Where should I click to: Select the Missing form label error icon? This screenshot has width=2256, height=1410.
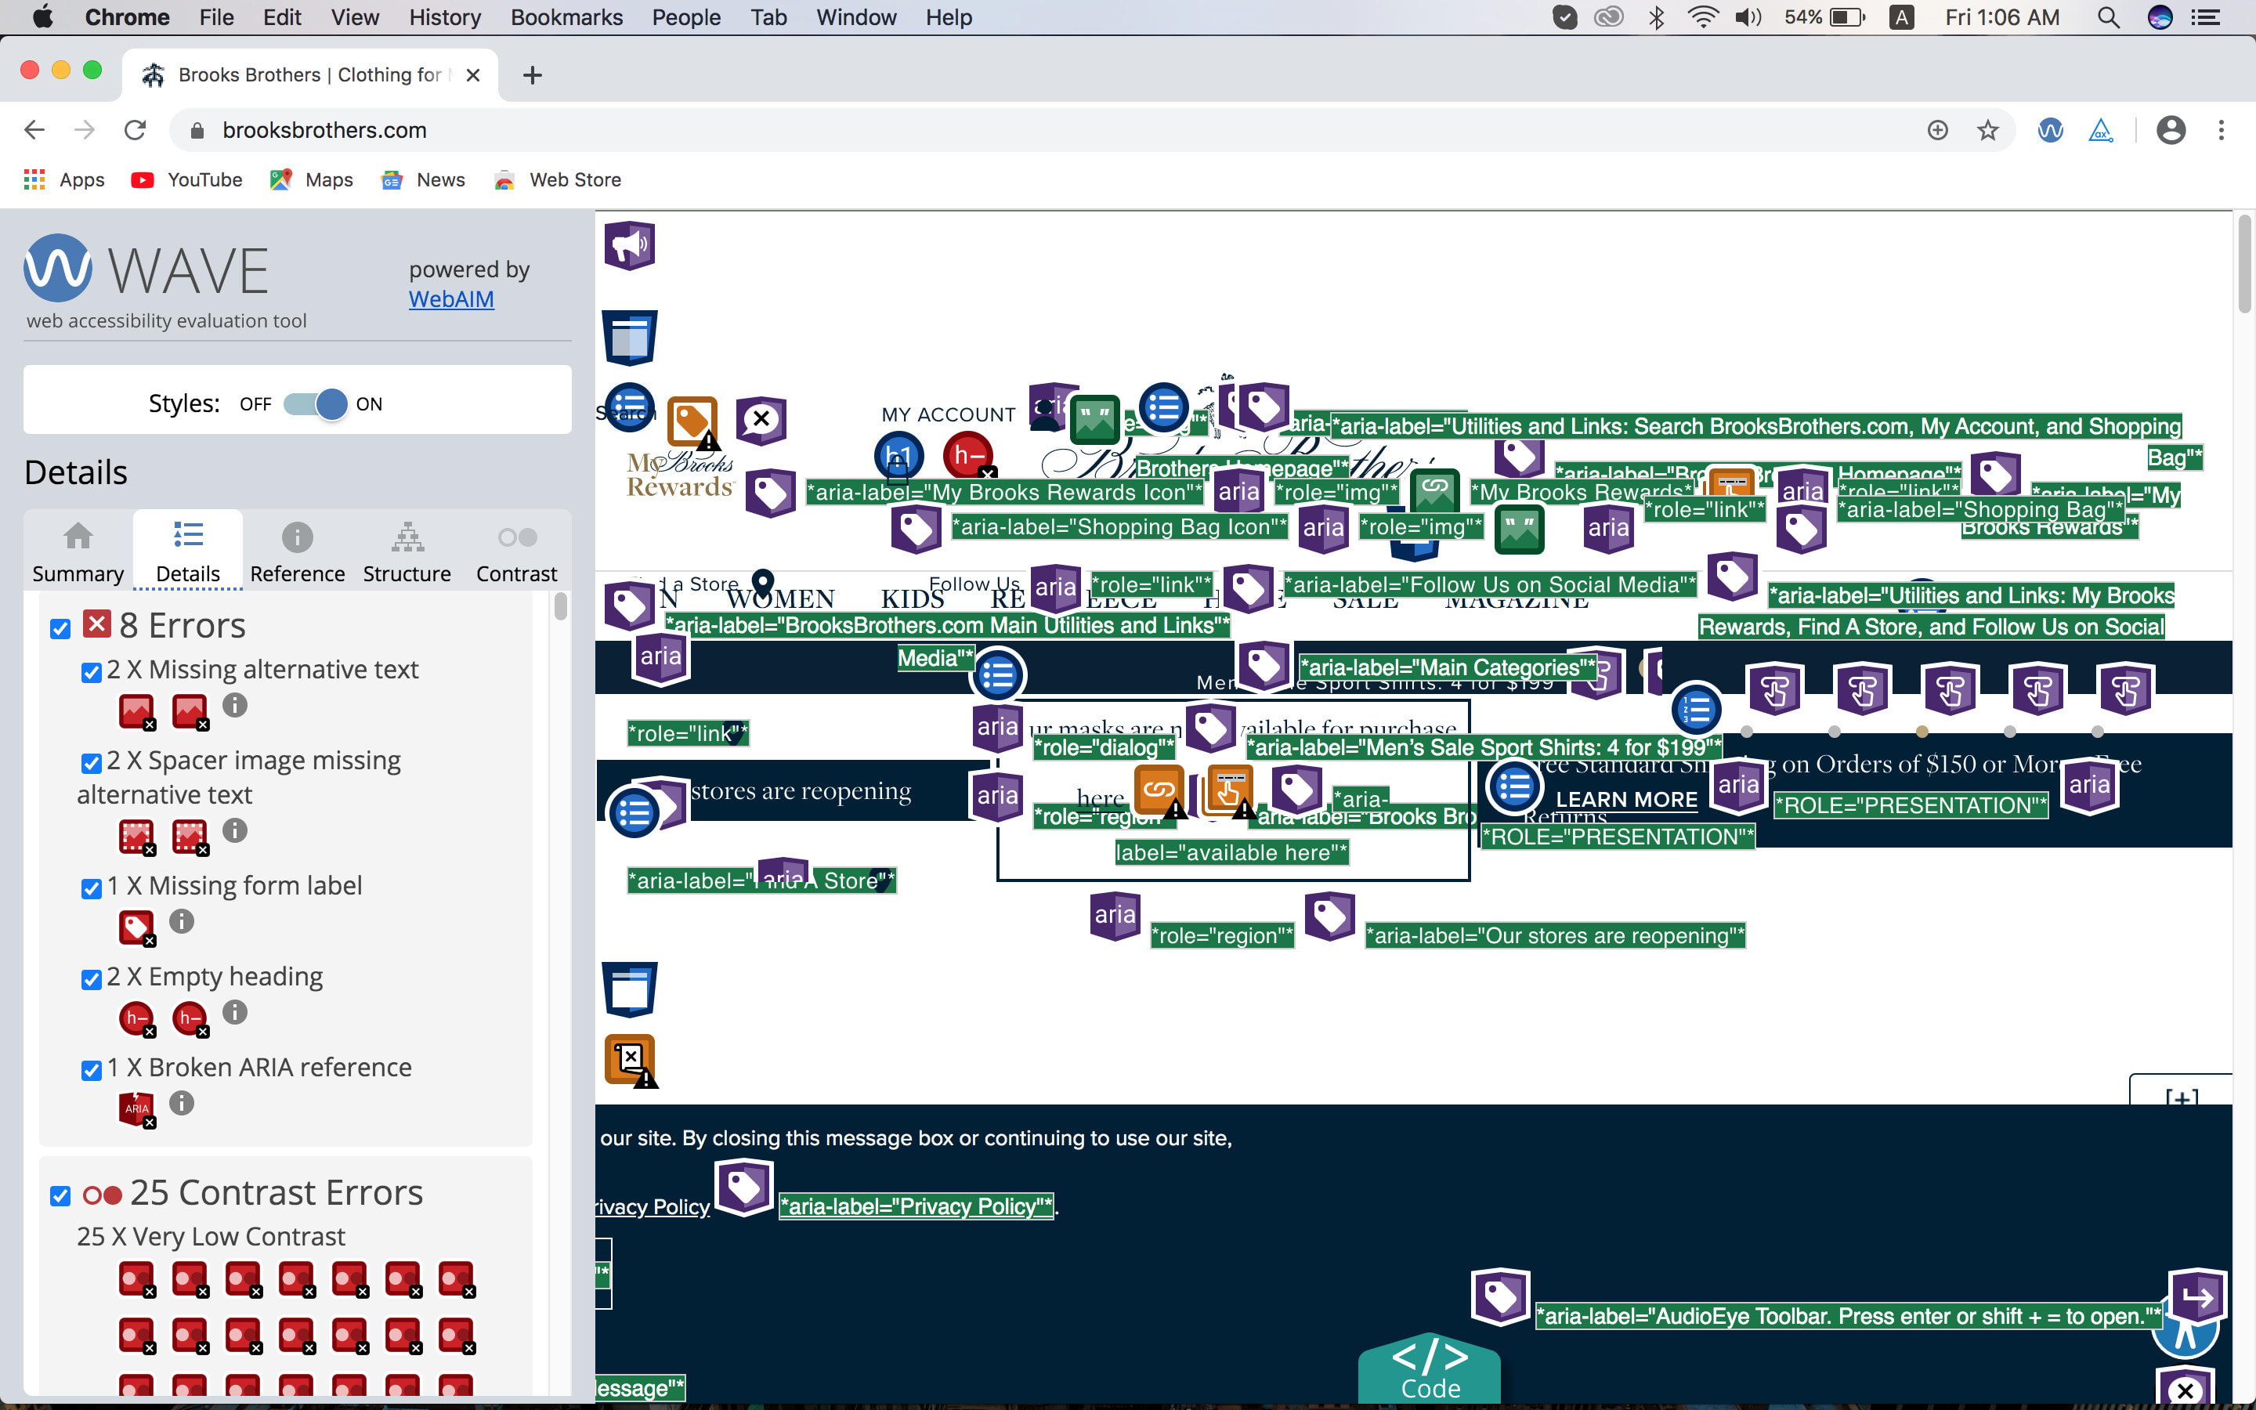click(x=137, y=928)
